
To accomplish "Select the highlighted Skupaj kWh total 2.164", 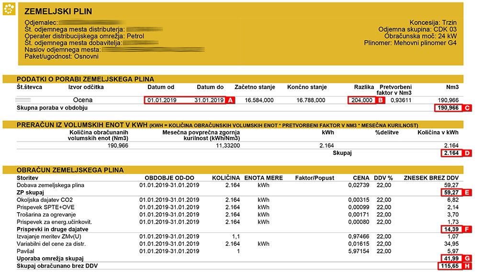I will (450, 153).
